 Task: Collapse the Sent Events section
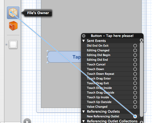tap(84, 41)
